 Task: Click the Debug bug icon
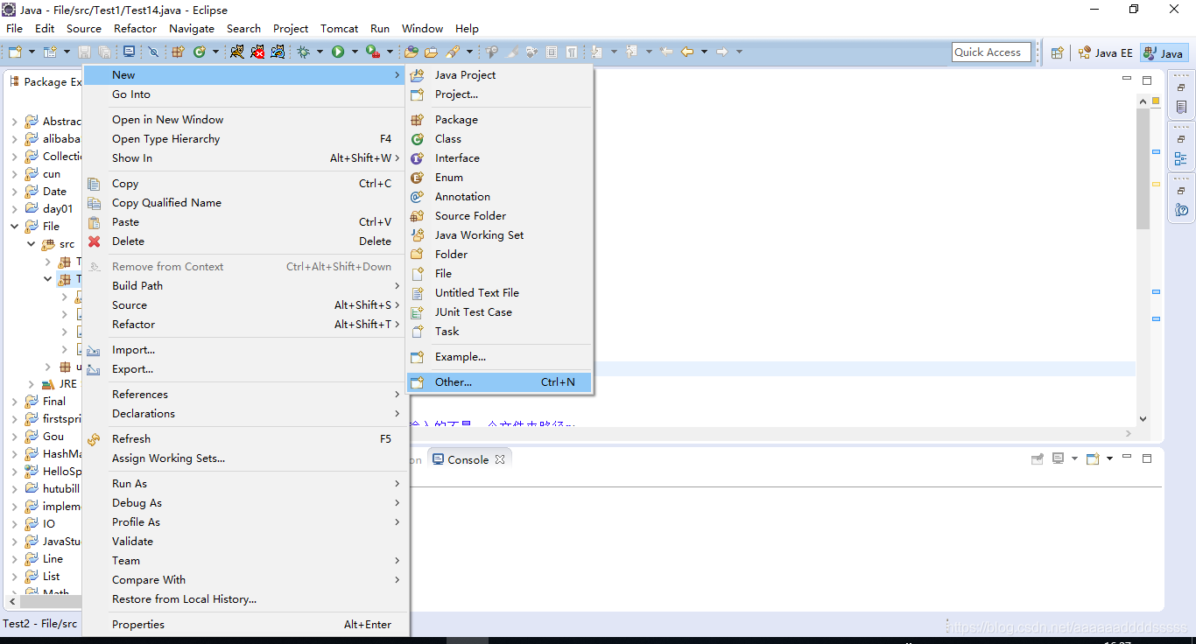point(304,52)
